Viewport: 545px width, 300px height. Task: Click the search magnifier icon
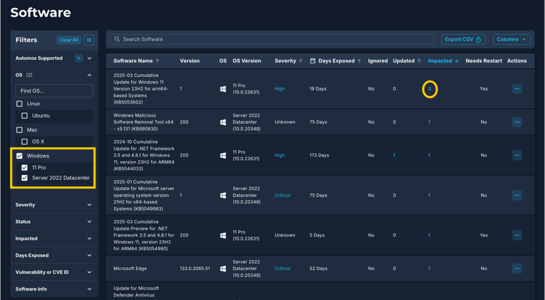[117, 39]
